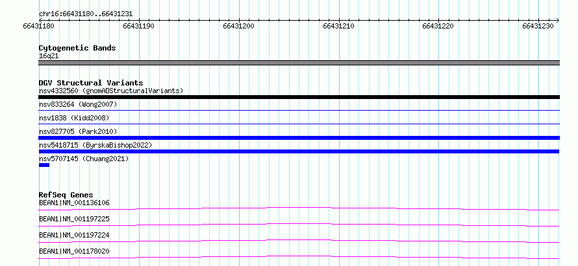578x266 pixels.
Task: Click the thick blue nsv827705 variant bar
Action: (x=299, y=138)
